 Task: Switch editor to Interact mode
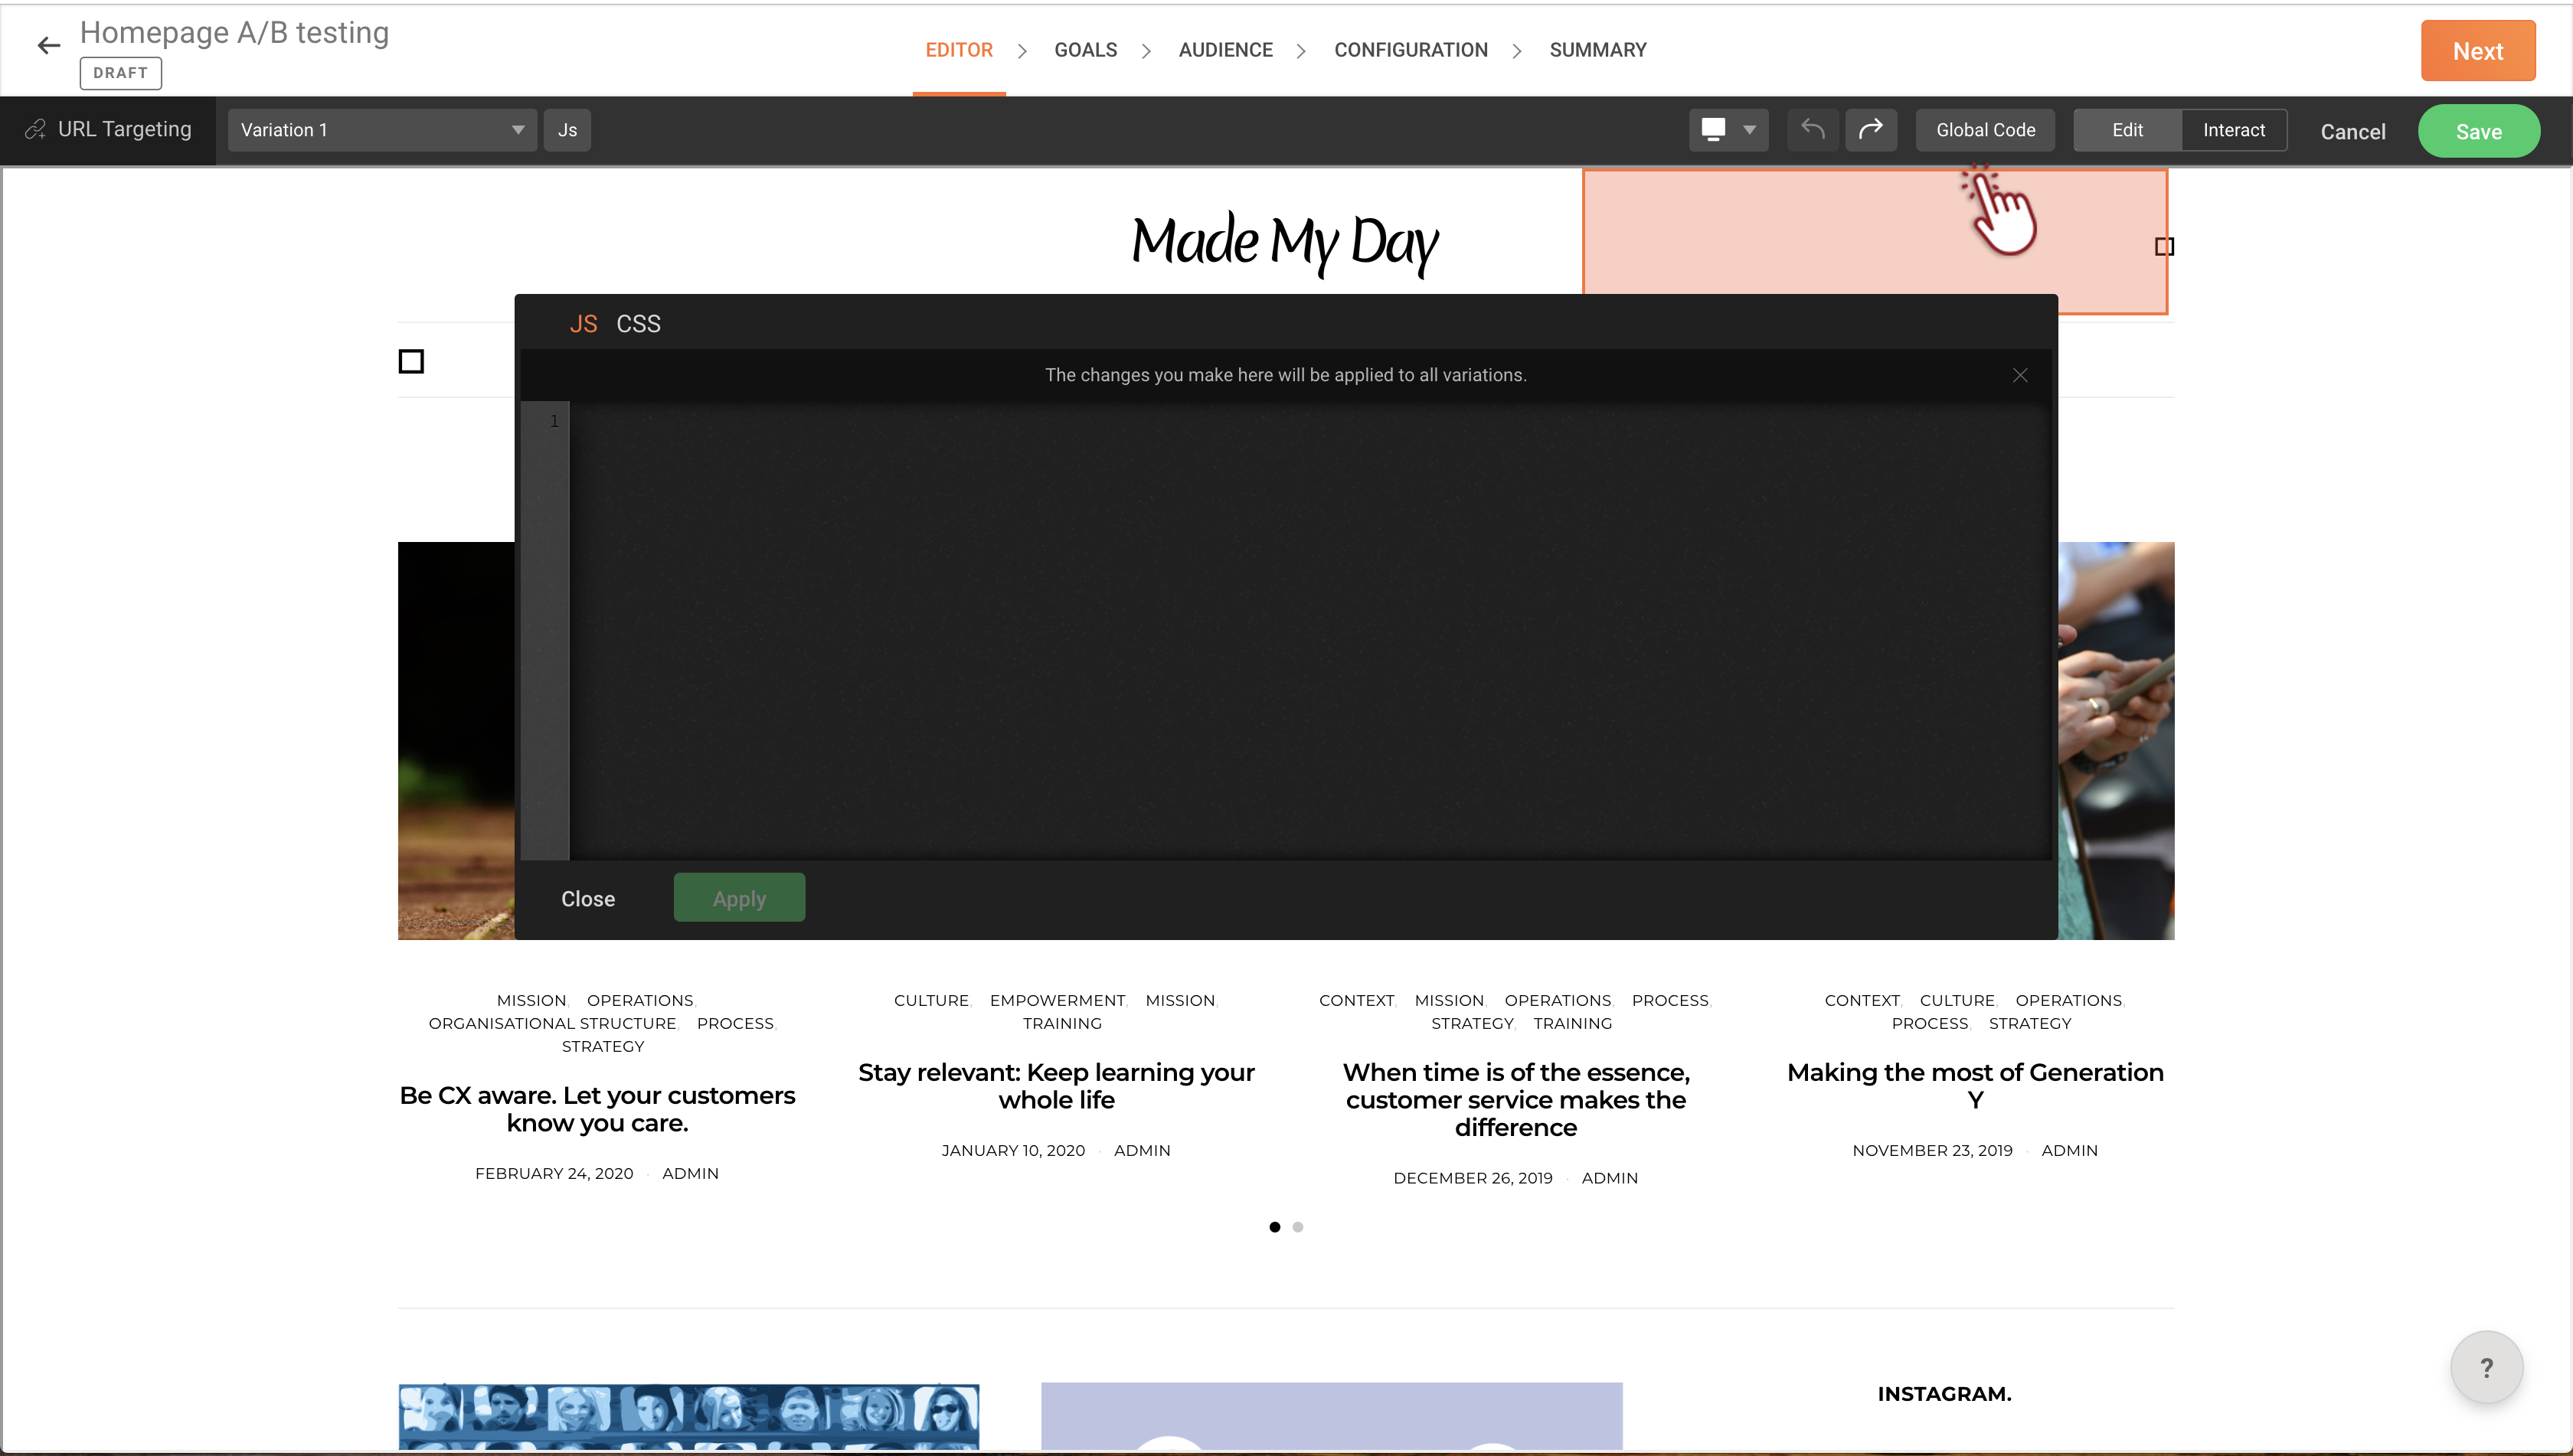(x=2233, y=130)
